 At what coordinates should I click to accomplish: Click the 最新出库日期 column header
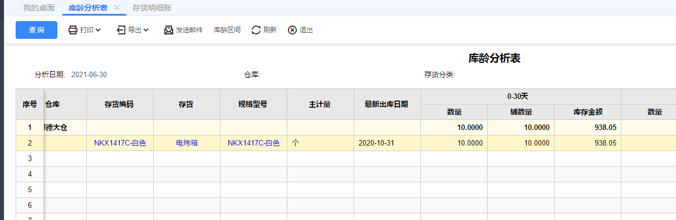(x=387, y=104)
